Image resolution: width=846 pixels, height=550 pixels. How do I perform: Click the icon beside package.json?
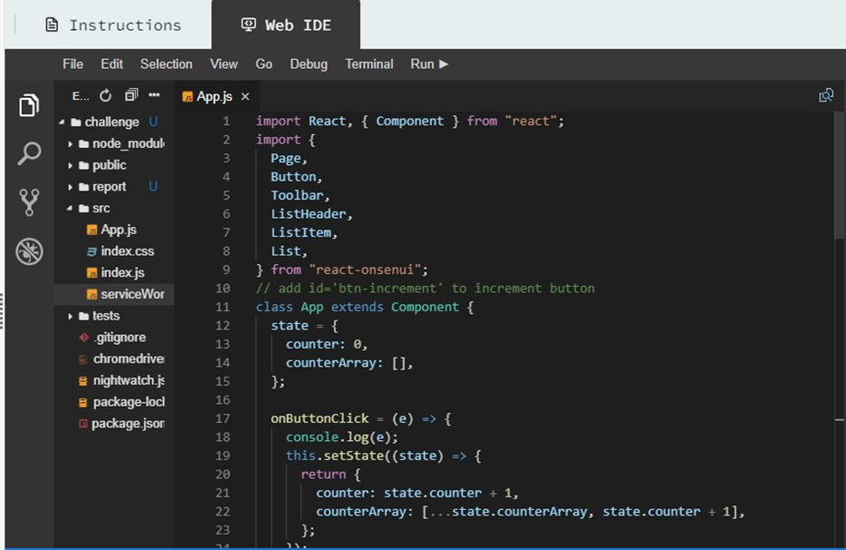pyautogui.click(x=84, y=424)
